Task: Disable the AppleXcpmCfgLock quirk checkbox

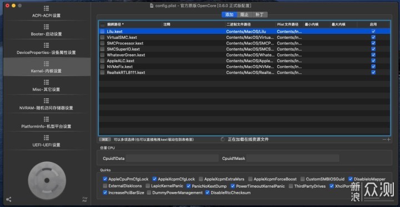Action: pos(154,179)
